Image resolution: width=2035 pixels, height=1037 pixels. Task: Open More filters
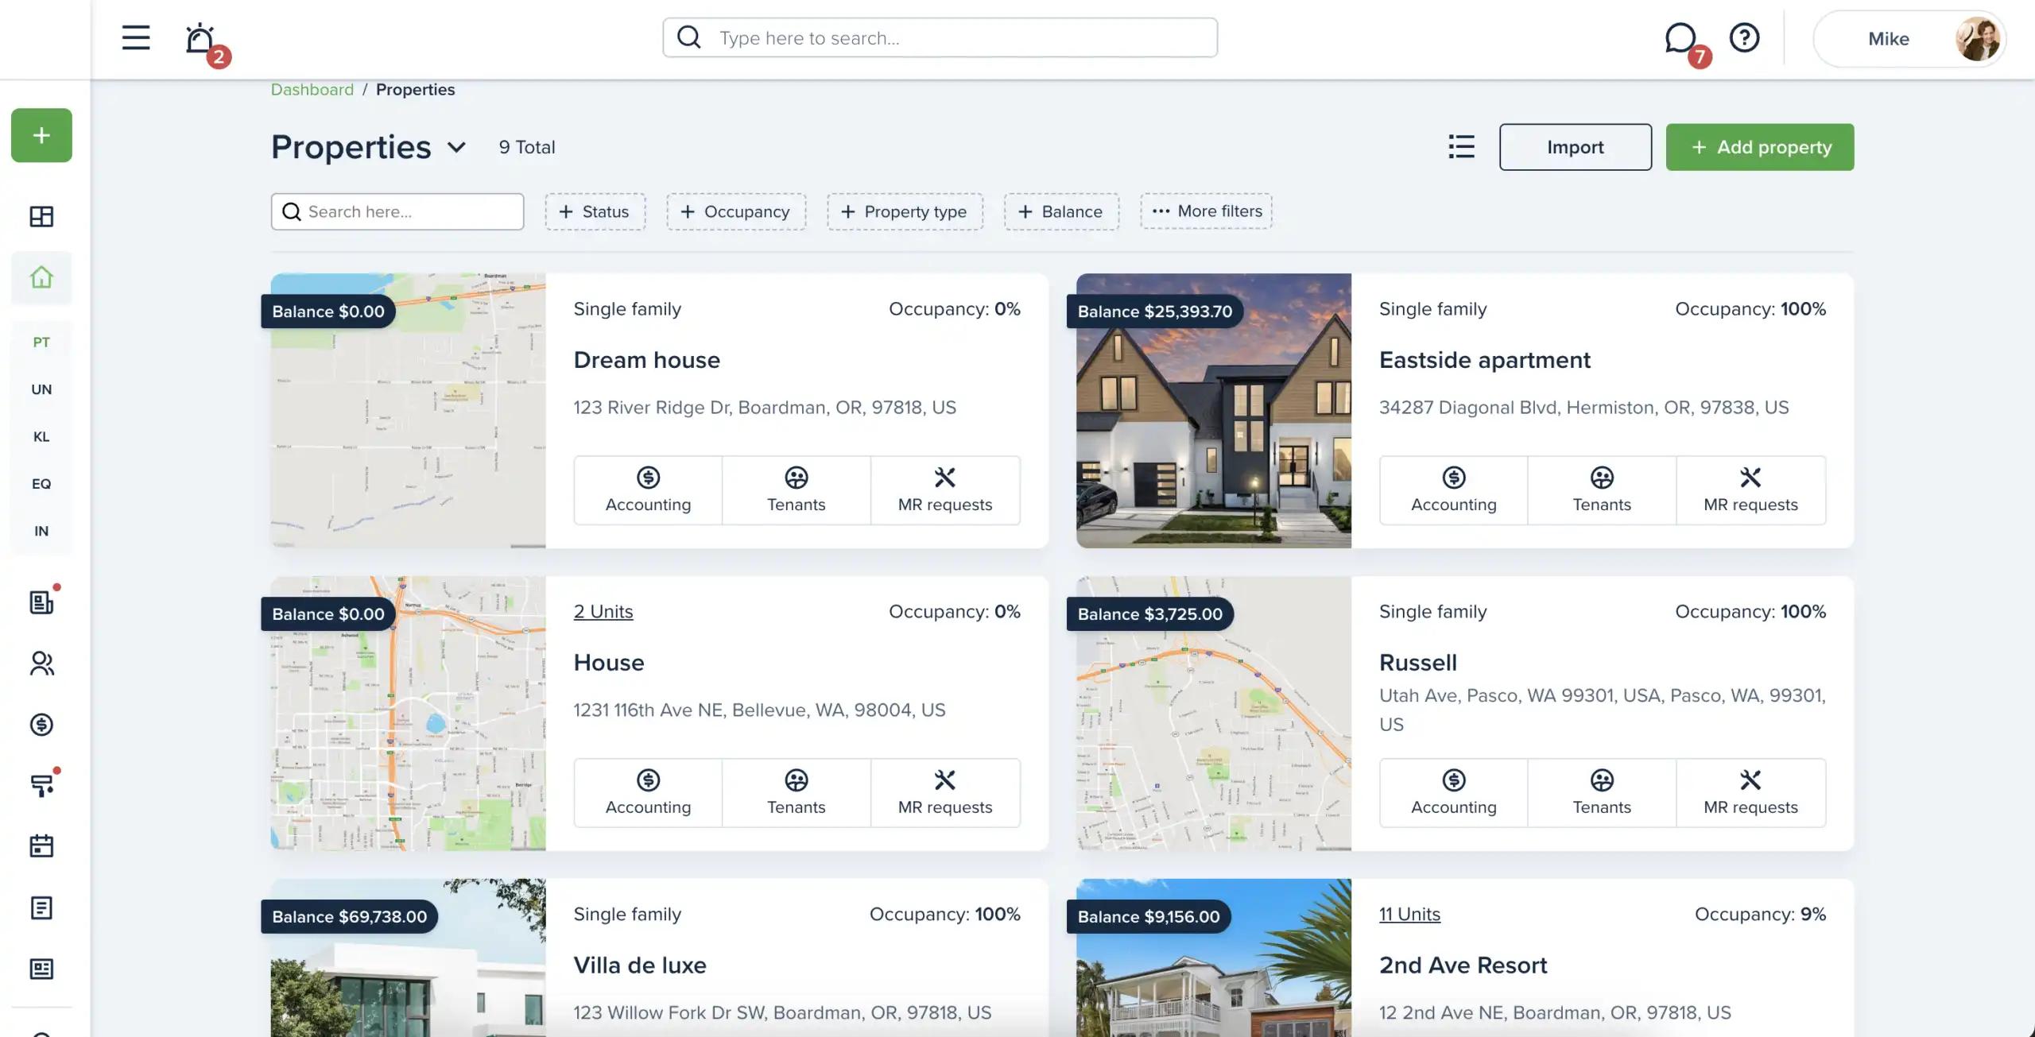(1206, 211)
